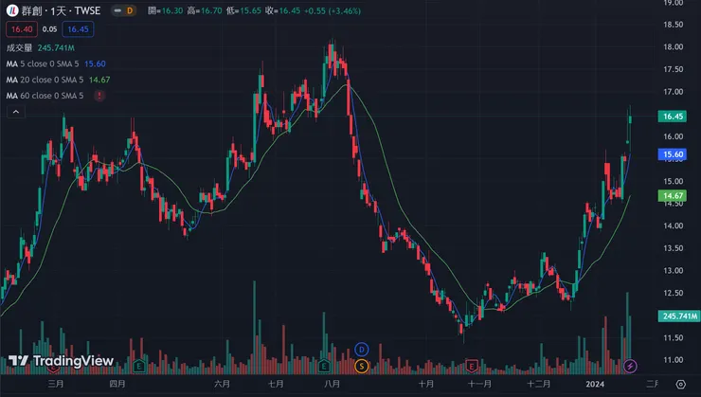This screenshot has width=701, height=397.
Task: Click the 18.00 price axis value
Action: click(674, 47)
